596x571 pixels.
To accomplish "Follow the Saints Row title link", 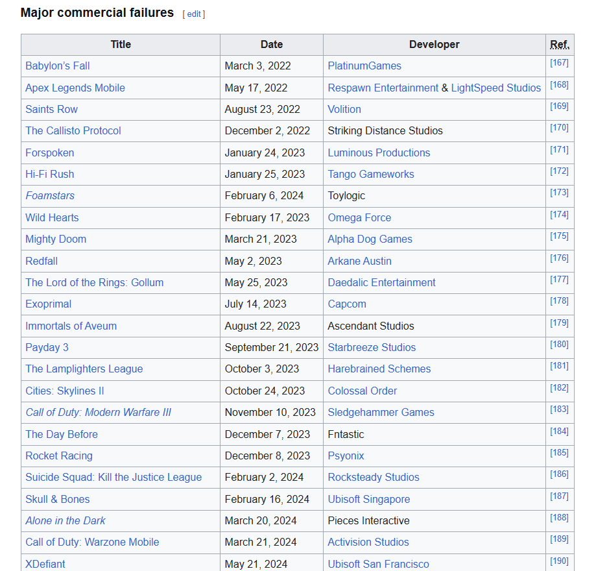I will pos(51,109).
